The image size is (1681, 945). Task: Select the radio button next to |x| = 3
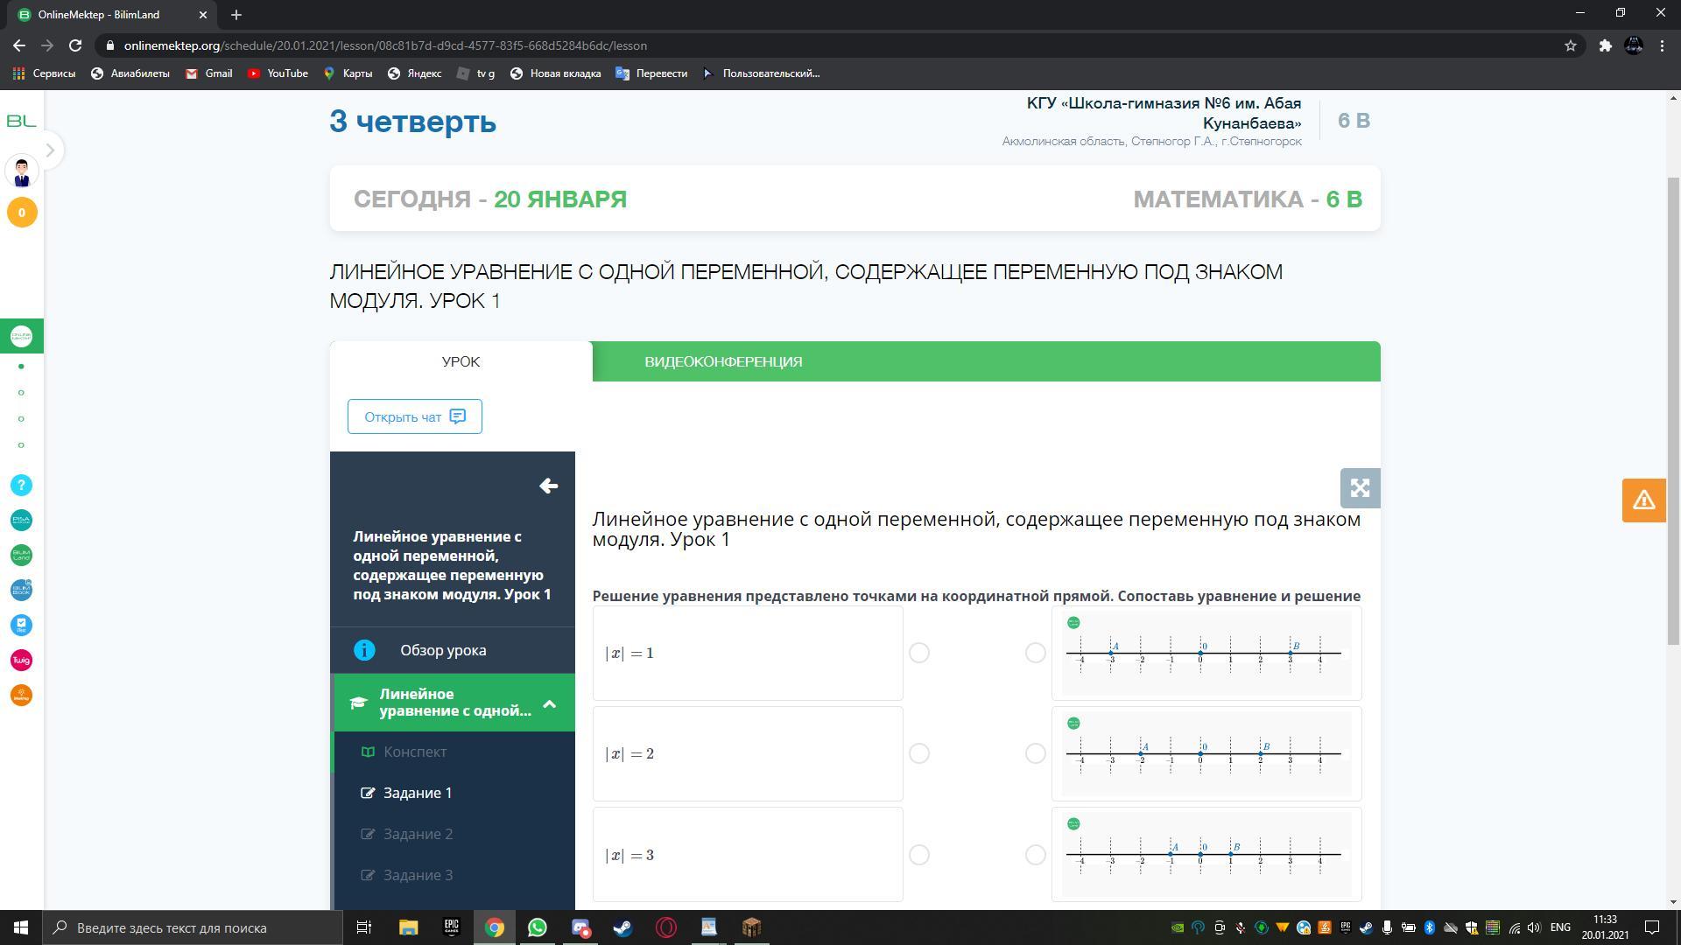point(918,855)
